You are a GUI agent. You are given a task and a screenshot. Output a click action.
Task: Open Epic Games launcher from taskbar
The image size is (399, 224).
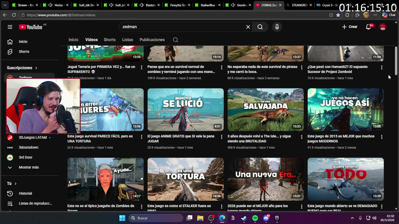click(277, 218)
